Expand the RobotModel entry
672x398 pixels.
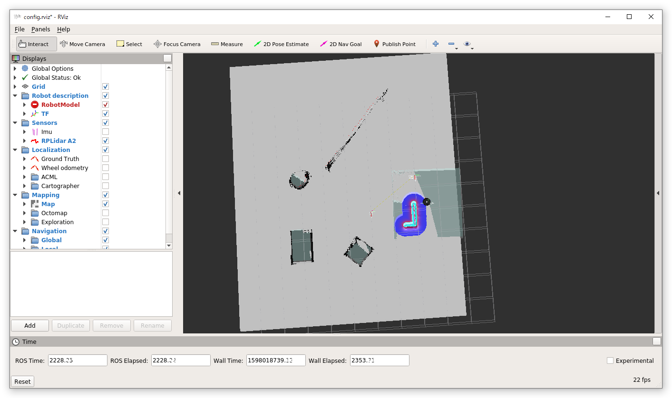click(x=25, y=104)
